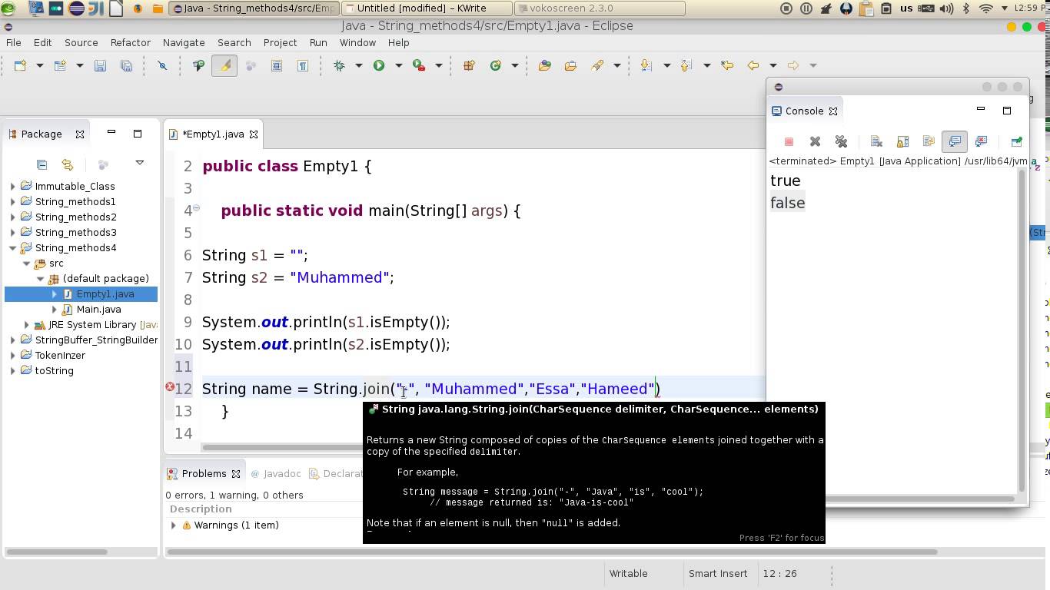1050x590 pixels.
Task: Clear the Console output
Action: [876, 141]
